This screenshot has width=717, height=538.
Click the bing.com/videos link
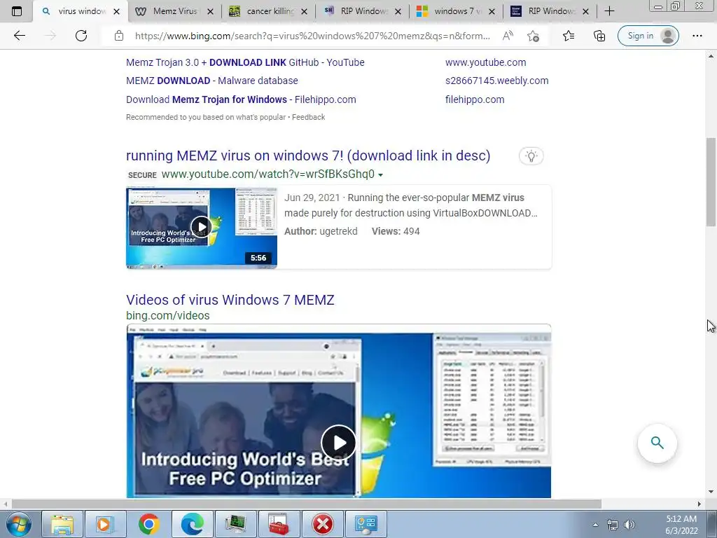(x=168, y=316)
